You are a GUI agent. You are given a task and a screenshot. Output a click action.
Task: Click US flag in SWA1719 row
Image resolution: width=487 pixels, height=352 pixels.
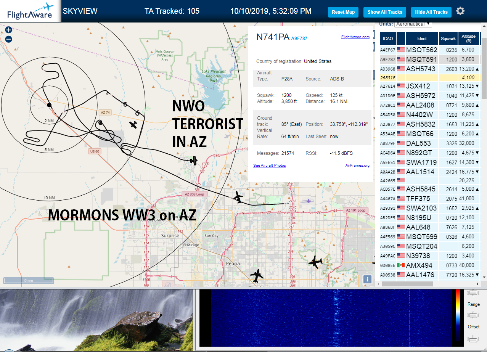(401, 162)
